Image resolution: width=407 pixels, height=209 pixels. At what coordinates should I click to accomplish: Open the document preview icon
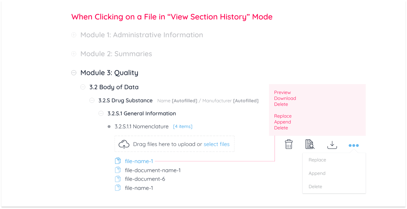pos(309,144)
